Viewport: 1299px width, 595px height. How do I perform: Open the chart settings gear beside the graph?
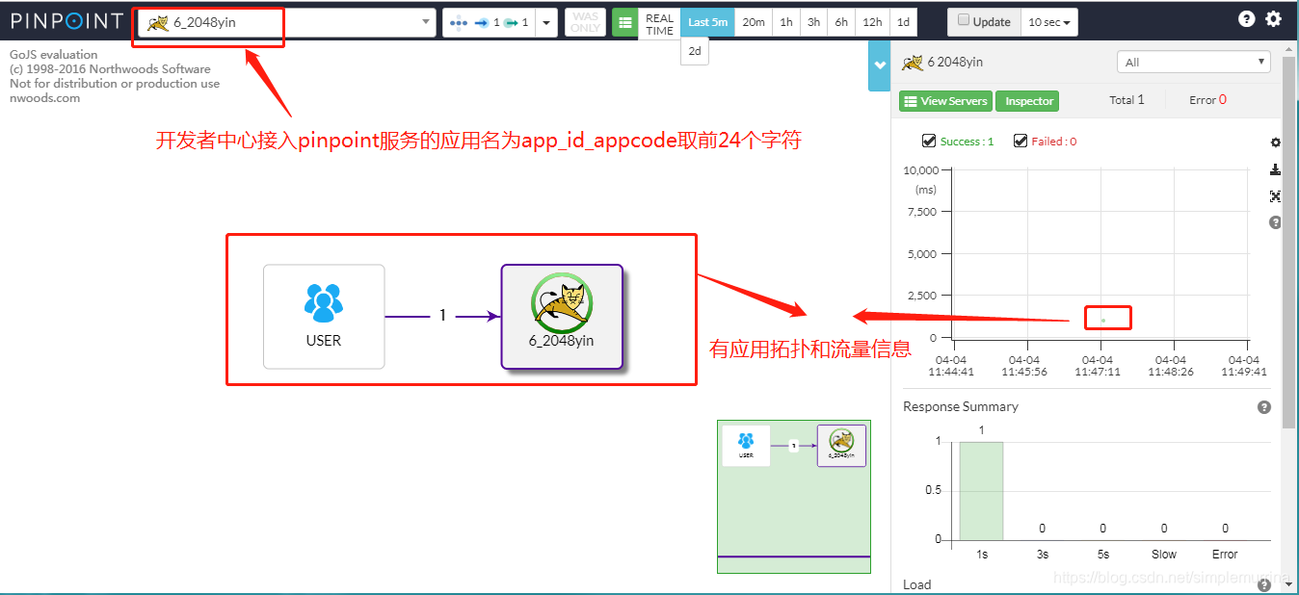point(1275,142)
